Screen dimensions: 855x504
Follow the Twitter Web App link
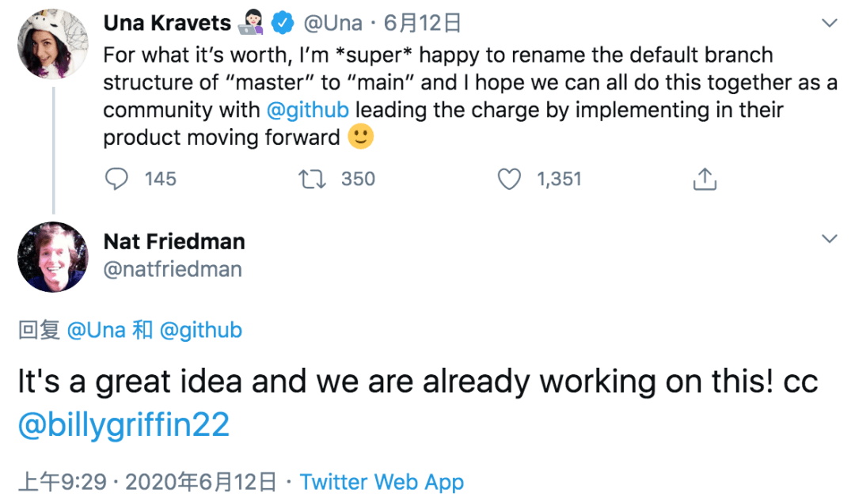382,482
